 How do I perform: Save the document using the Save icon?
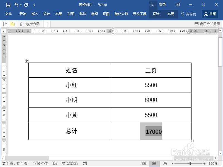[8, 5]
